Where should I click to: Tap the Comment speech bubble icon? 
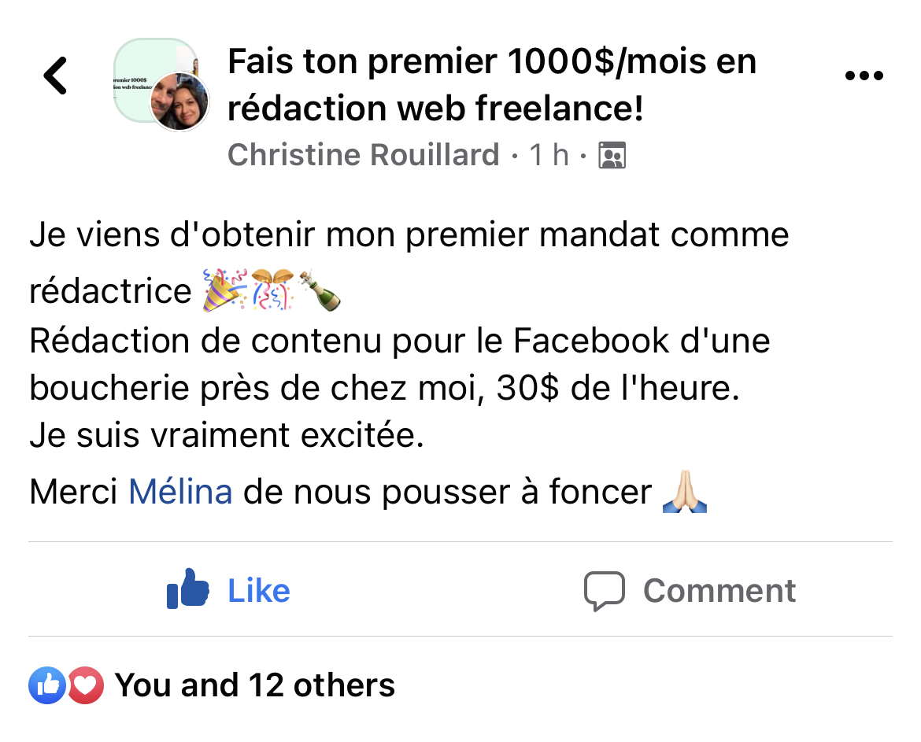[604, 591]
